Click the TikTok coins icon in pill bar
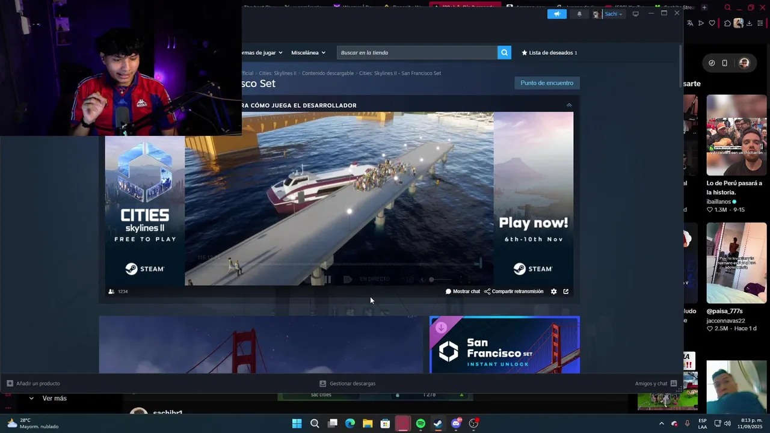The image size is (770, 433). point(712,63)
